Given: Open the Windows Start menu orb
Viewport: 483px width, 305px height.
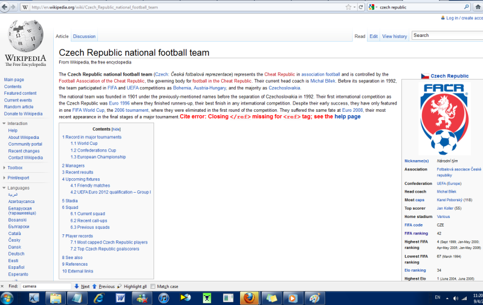Looking at the screenshot, I should (8, 298).
